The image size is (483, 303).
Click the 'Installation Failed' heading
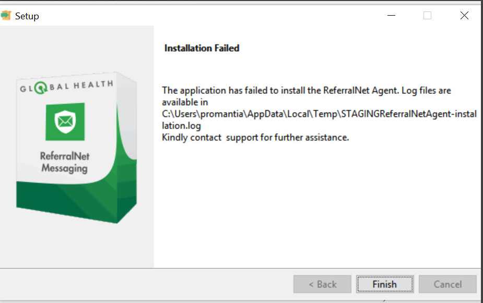pyautogui.click(x=202, y=48)
